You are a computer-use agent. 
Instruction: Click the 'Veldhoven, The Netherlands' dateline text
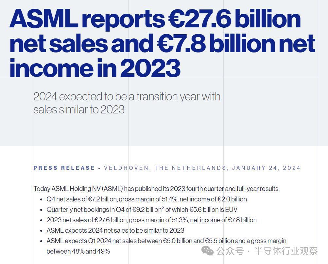coord(165,168)
